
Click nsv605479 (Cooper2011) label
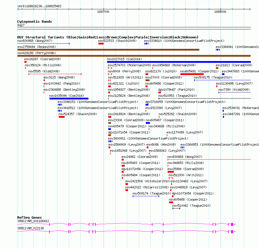click(x=127, y=126)
